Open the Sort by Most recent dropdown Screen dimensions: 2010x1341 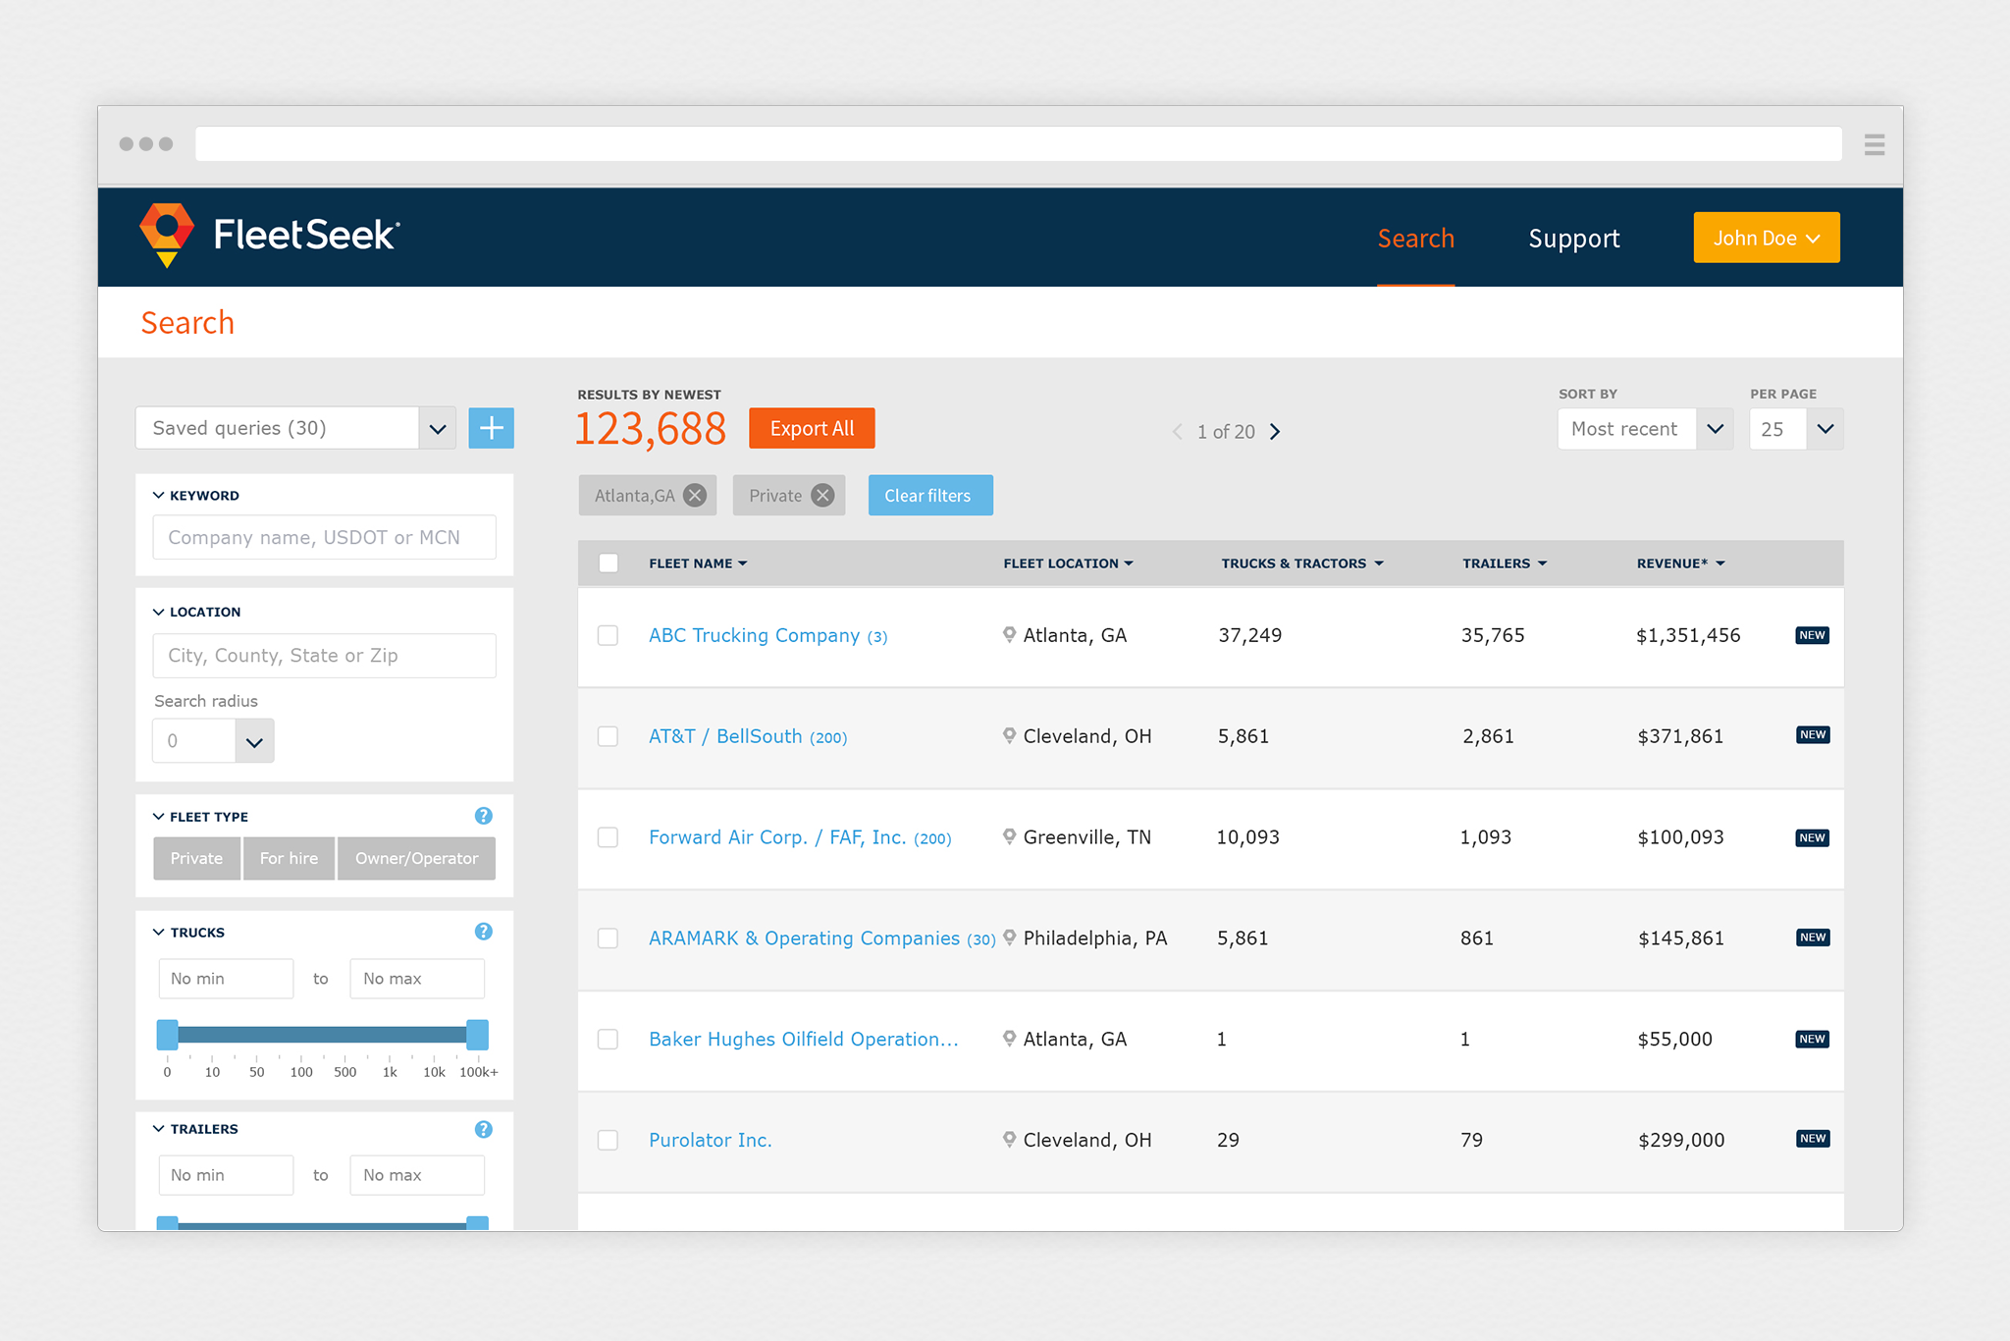1715,429
